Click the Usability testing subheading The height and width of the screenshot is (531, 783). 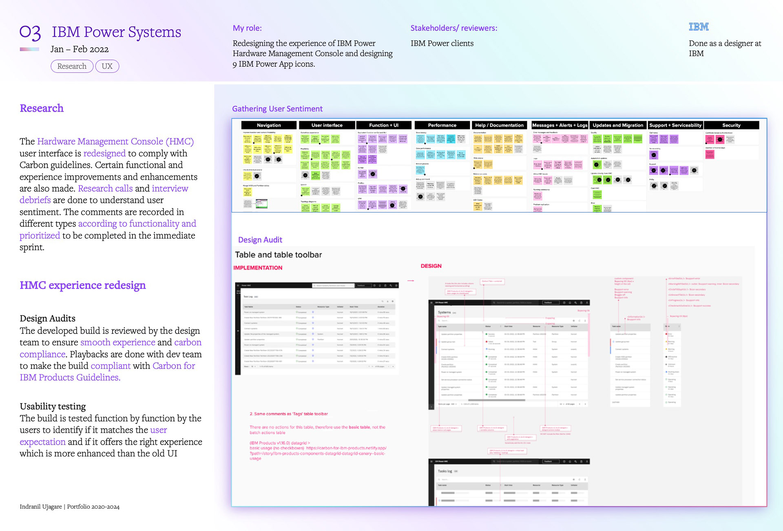point(53,406)
